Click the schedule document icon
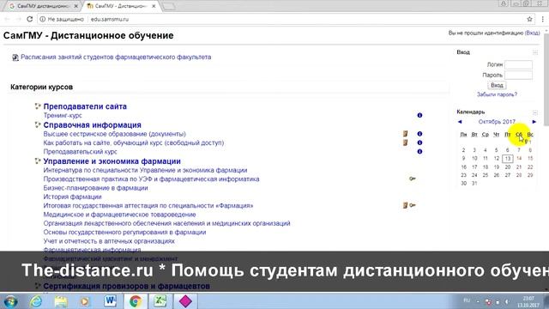Image resolution: width=549 pixels, height=309 pixels. point(15,58)
